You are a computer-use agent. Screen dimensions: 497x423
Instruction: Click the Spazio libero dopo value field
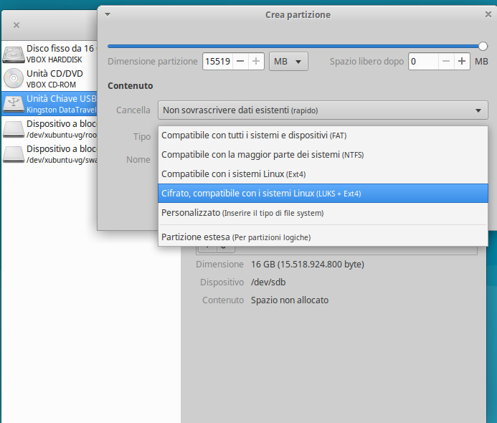423,61
